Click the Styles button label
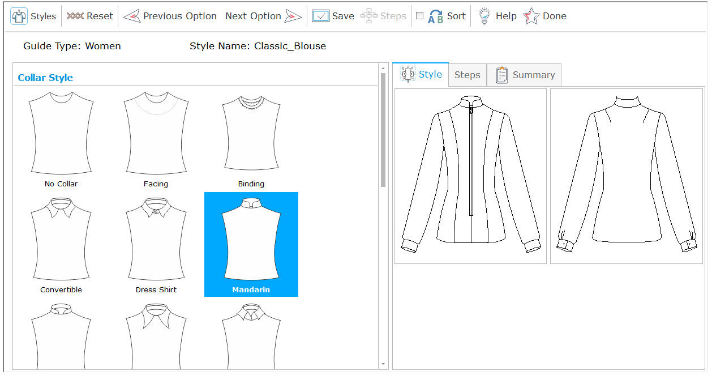 pos(43,16)
